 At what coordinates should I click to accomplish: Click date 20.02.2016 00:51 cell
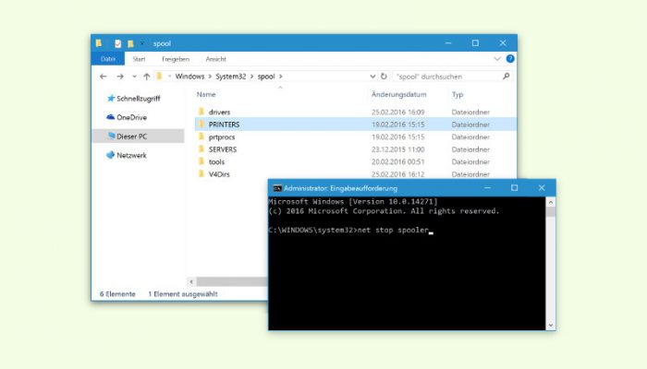click(397, 161)
